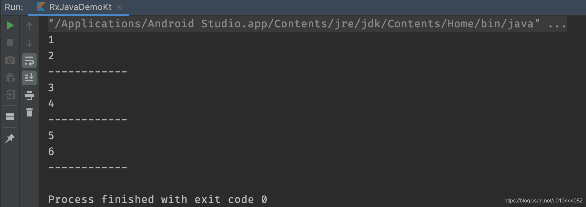Clear all console output with trash icon
This screenshot has width=586, height=207.
29,112
